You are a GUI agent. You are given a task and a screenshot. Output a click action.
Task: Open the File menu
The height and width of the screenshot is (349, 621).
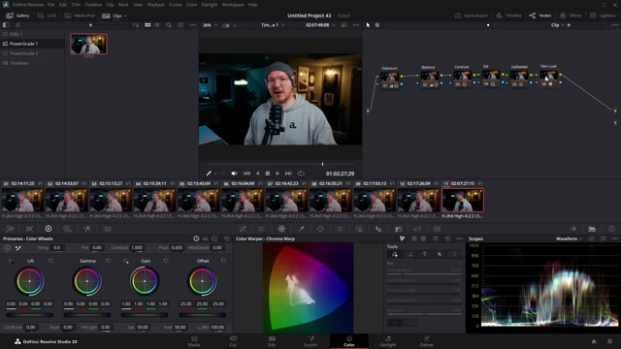(51, 5)
